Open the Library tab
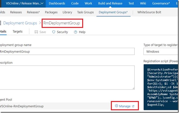Image resolution: width=179 pixels, height=113 pixels. (x=67, y=12)
